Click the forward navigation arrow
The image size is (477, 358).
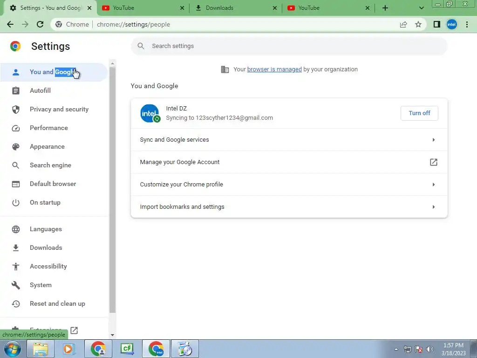coord(25,24)
